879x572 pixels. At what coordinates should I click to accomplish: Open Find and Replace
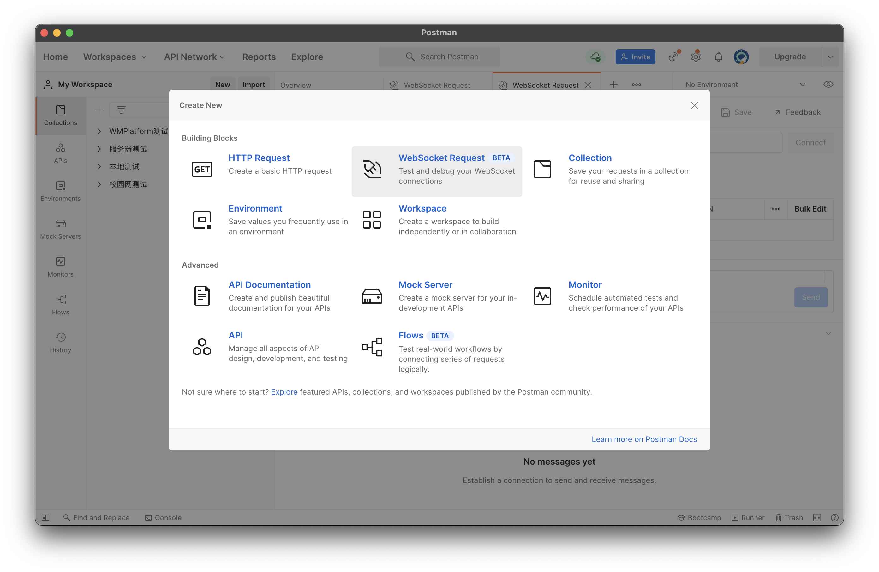tap(96, 517)
